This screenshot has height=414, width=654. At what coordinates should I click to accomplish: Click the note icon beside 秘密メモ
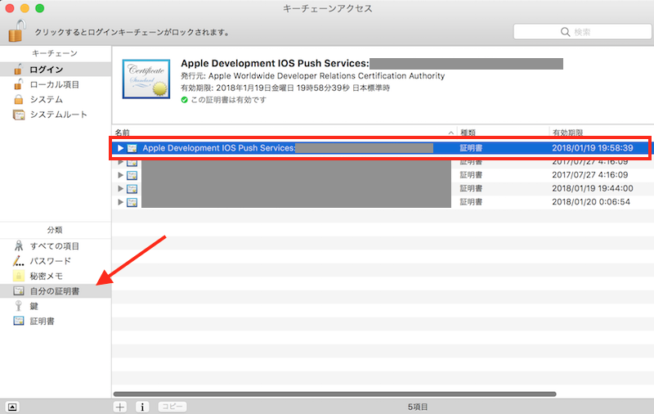[19, 276]
